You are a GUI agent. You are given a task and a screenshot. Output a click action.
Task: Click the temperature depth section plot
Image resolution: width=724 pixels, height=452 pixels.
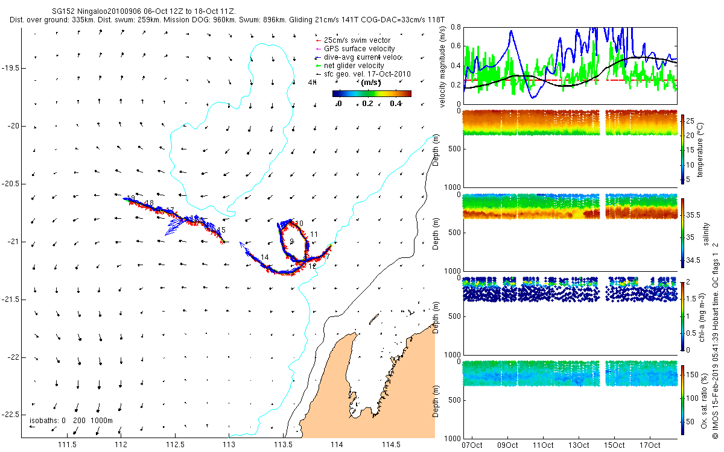(569, 148)
